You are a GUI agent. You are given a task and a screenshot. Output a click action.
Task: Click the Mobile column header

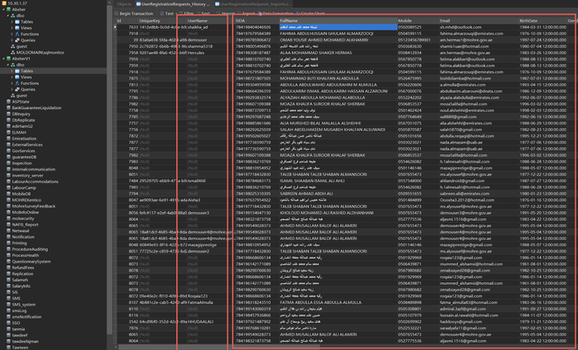pos(417,21)
